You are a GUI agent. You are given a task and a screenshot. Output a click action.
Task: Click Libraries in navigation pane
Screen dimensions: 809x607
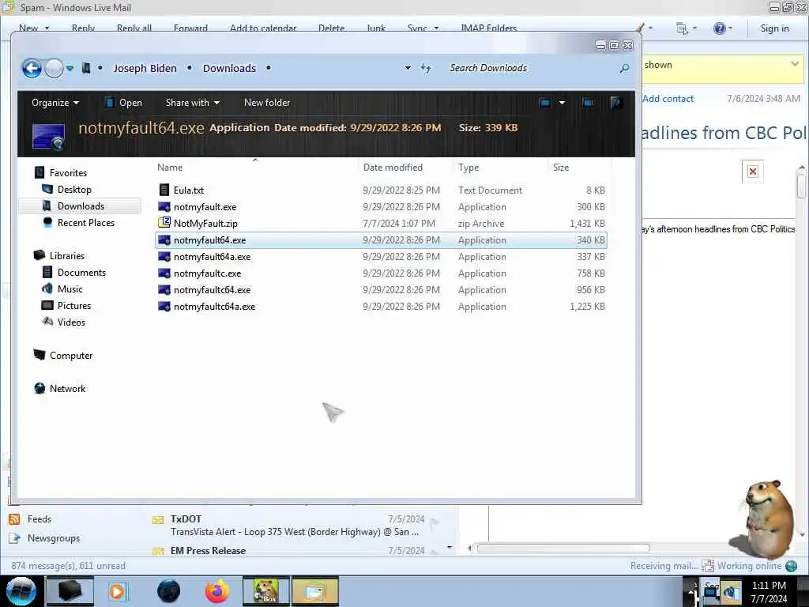point(66,255)
